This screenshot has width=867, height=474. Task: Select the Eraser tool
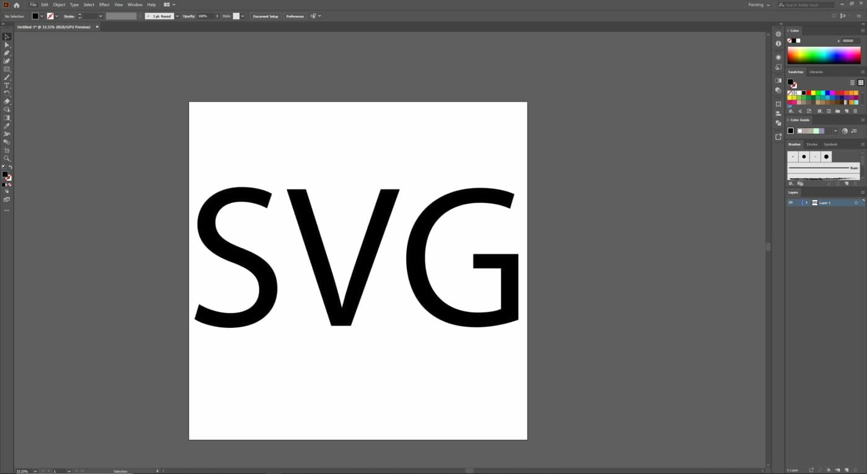[x=7, y=101]
